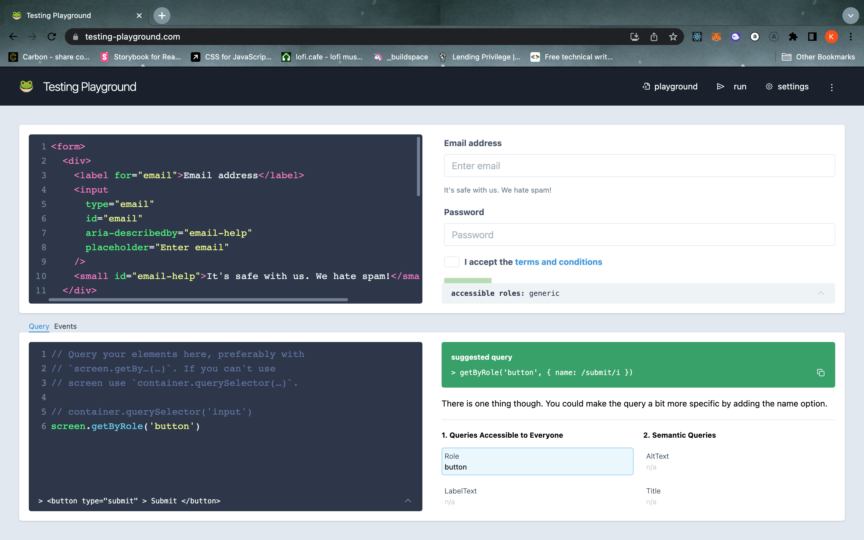Switch to the Events tab
Screen dimensions: 864x540
click(65, 326)
